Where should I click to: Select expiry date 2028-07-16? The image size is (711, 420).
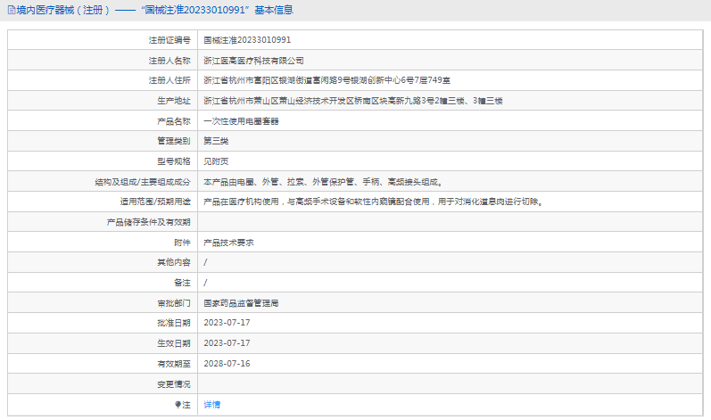227,363
